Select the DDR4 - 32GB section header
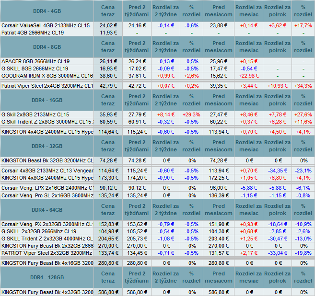Image resolution: width=315 pixels, height=296 pixels. click(x=47, y=146)
